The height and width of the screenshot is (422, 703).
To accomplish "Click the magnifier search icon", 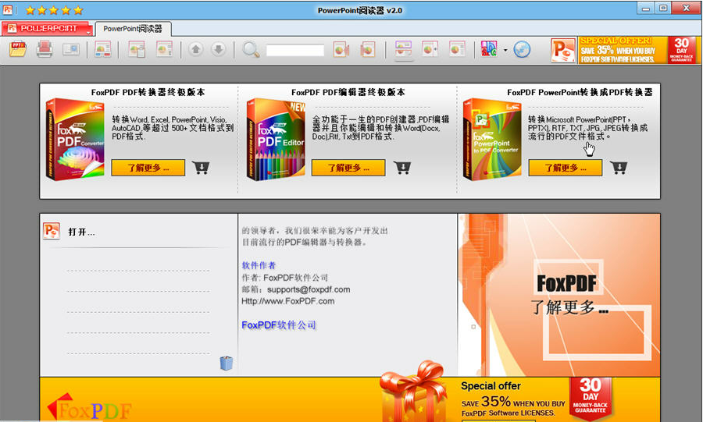I will coord(251,50).
